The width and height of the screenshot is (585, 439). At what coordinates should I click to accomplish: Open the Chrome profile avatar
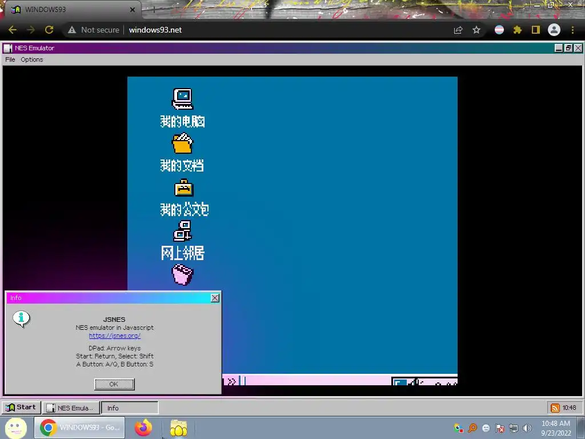[554, 30]
